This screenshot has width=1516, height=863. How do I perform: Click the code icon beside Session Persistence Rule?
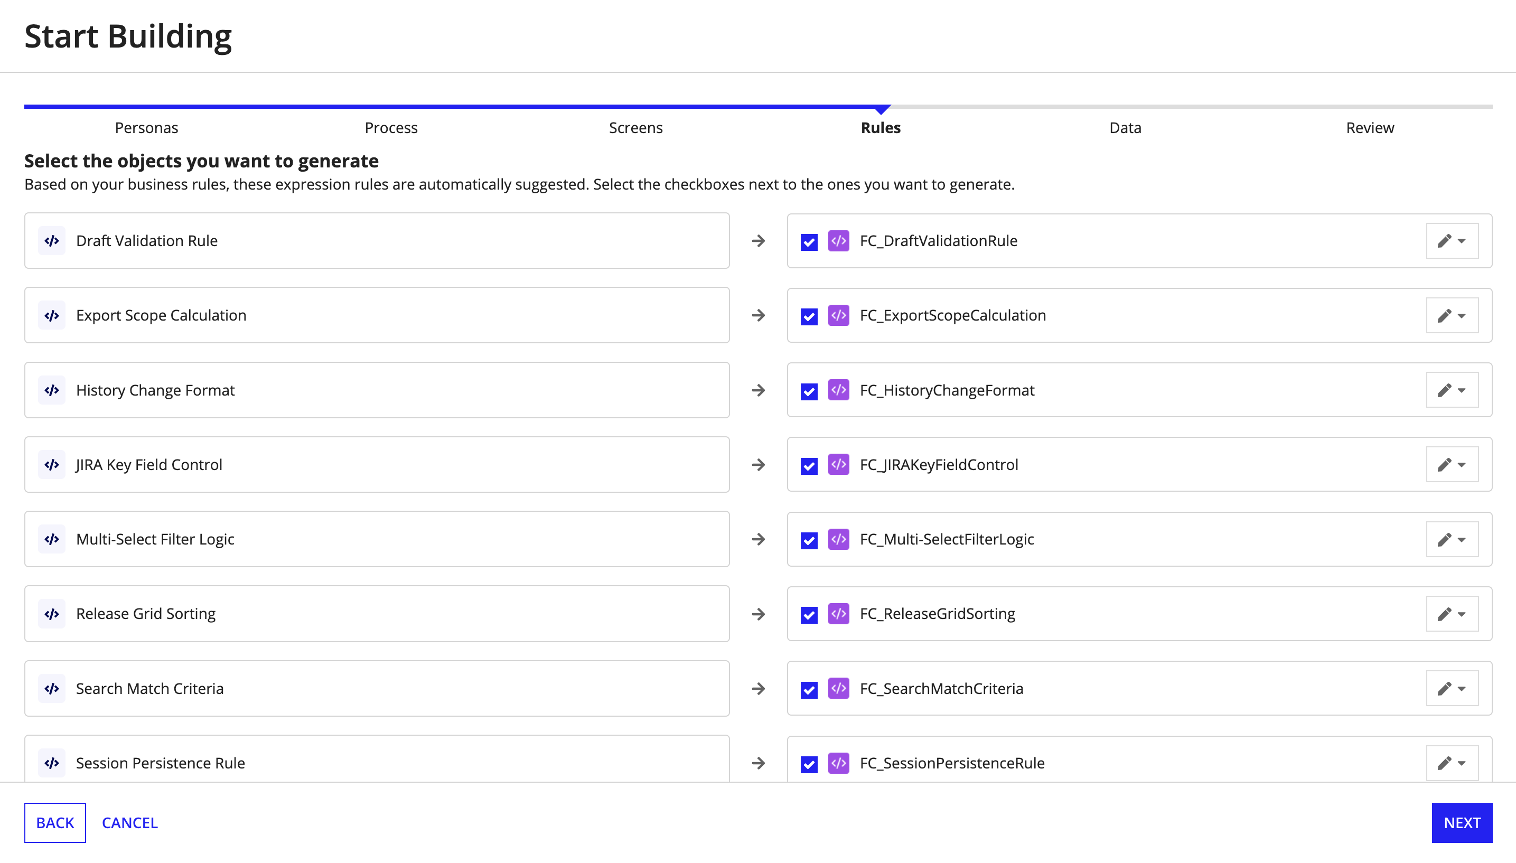(52, 763)
